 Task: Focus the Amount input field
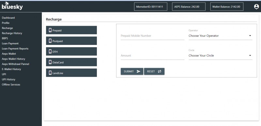(x=152, y=55)
